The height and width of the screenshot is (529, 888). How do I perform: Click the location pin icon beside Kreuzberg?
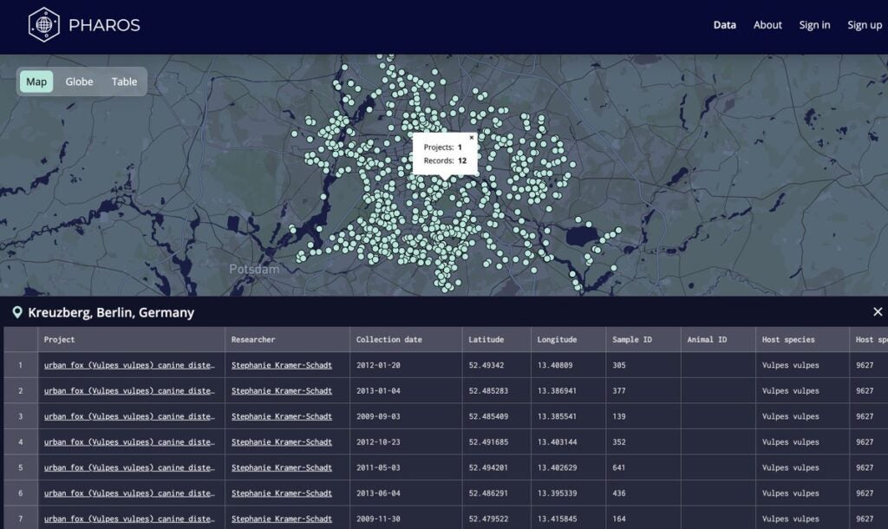pyautogui.click(x=16, y=312)
